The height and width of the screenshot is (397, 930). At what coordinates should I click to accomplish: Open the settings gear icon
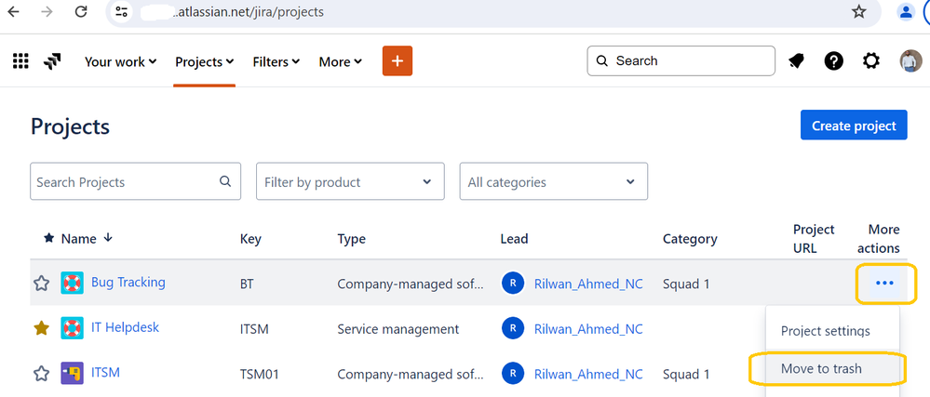(871, 61)
